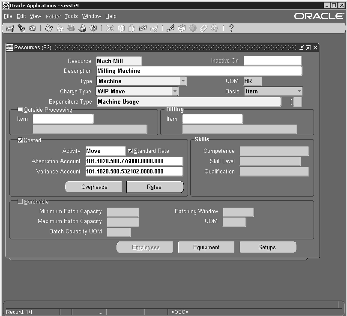347x316 pixels.
Task: Click the Expenditure Type field
Action: (189, 101)
